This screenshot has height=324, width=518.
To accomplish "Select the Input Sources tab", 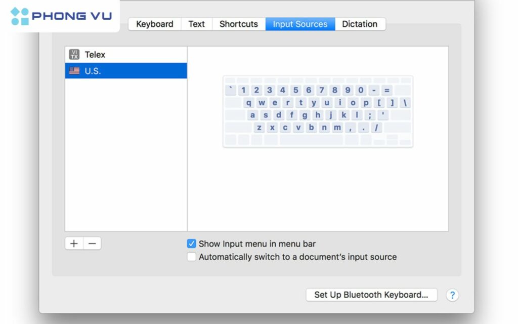I will pyautogui.click(x=300, y=24).
